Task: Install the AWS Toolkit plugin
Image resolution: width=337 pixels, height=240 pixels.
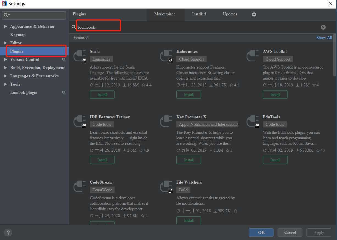Action: pyautogui.click(x=275, y=95)
